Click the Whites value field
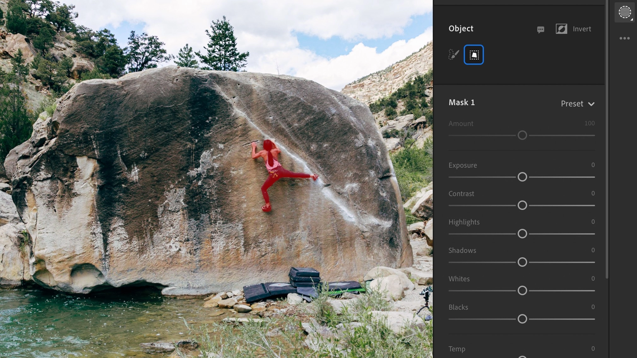 pos(593,279)
